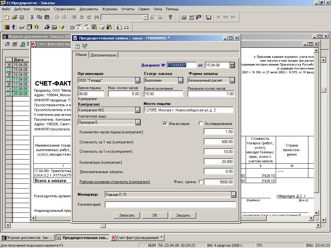Click the Закрыть button
Viewport: 331px width, 248px height.
point(183,215)
